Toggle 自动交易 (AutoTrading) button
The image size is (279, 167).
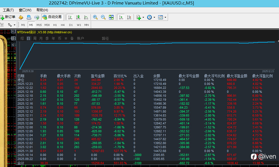pyautogui.click(x=52, y=17)
